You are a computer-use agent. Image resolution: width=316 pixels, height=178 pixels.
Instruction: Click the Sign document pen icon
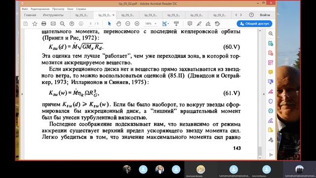pyautogui.click(x=208, y=24)
